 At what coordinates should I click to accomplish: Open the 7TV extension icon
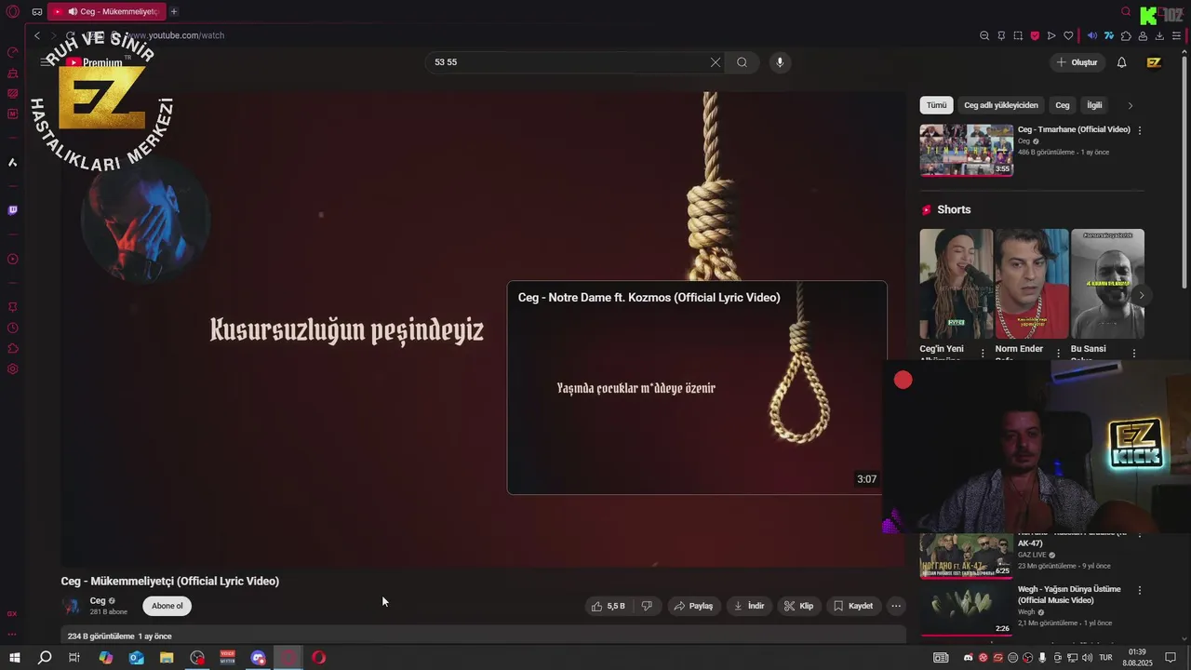pyautogui.click(x=1109, y=36)
